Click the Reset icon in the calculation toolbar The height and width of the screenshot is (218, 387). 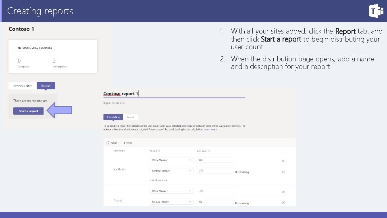click(x=108, y=143)
